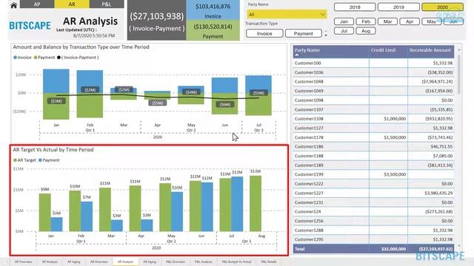
Task: Click receivable amount $3,980,435.29 for Customer1227
Action: (438, 193)
